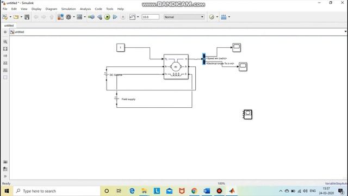The height and width of the screenshot is (196, 348).
Task: Open Model Configuration Parameters gear
Action: [69, 17]
